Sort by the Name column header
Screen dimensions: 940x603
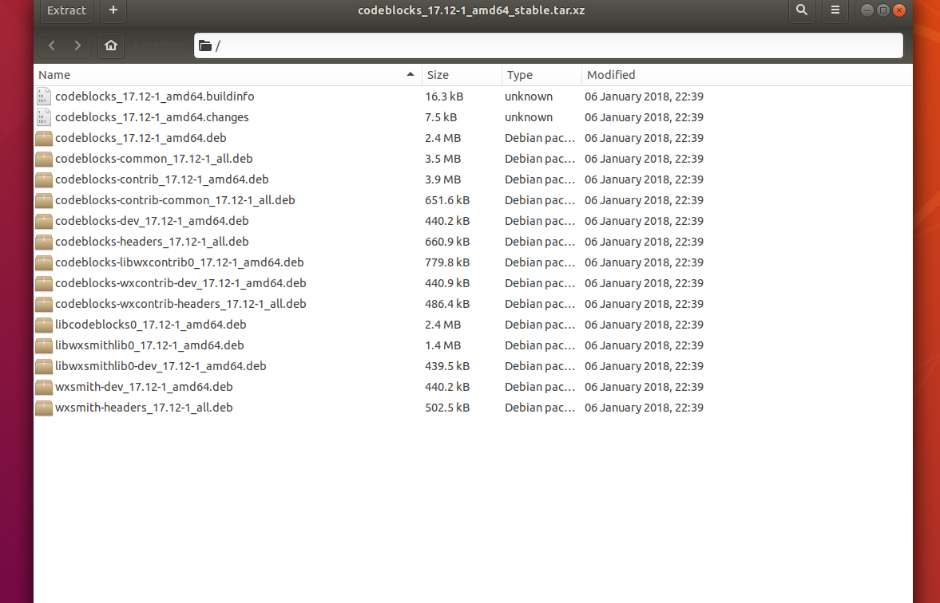[x=227, y=75]
